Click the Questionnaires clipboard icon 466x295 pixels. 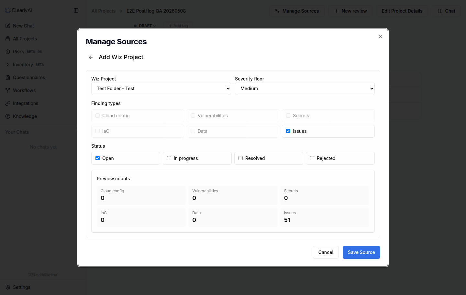[8, 78]
